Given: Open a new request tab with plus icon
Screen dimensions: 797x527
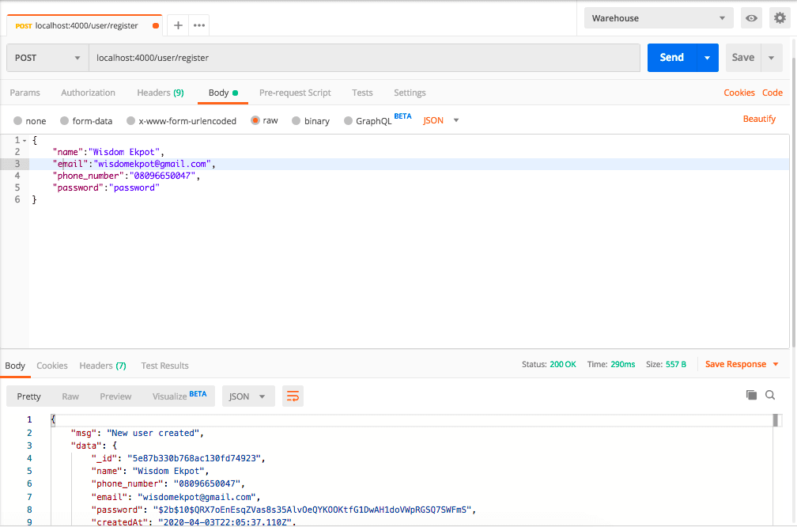Looking at the screenshot, I should pyautogui.click(x=178, y=25).
